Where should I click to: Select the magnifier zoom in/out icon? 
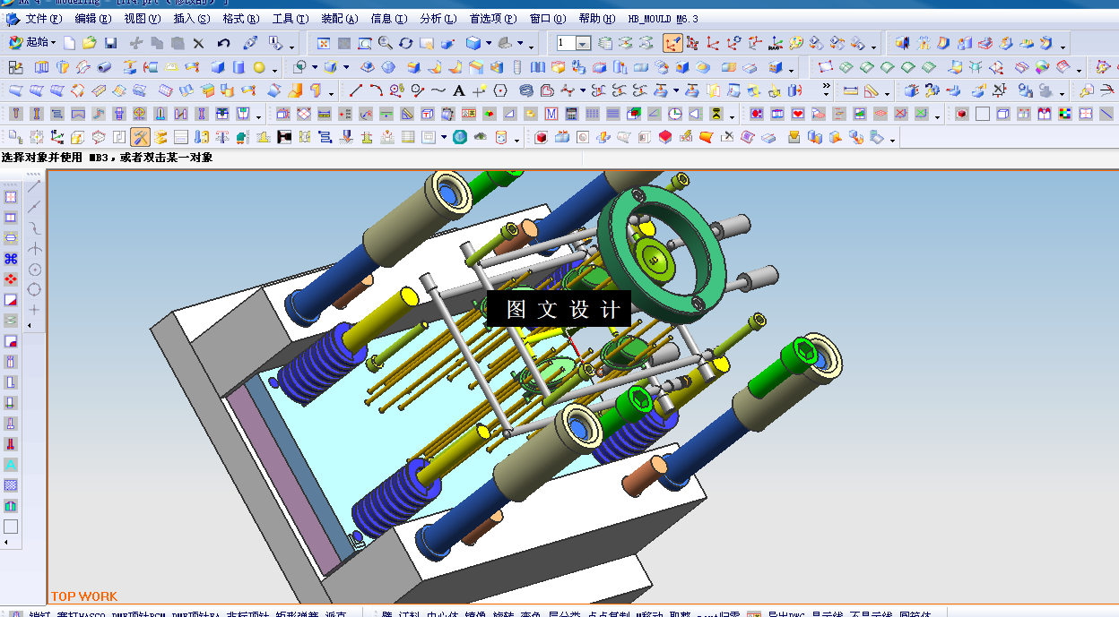coord(386,43)
